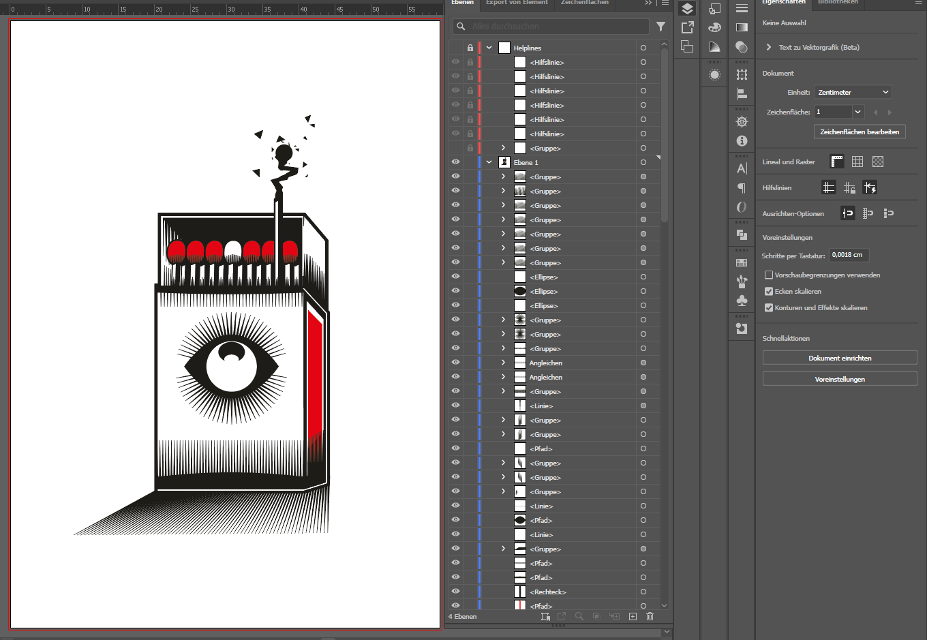The image size is (927, 640).
Task: Enable Vorschaubegrenzungen verwenden checkbox
Action: pos(769,275)
